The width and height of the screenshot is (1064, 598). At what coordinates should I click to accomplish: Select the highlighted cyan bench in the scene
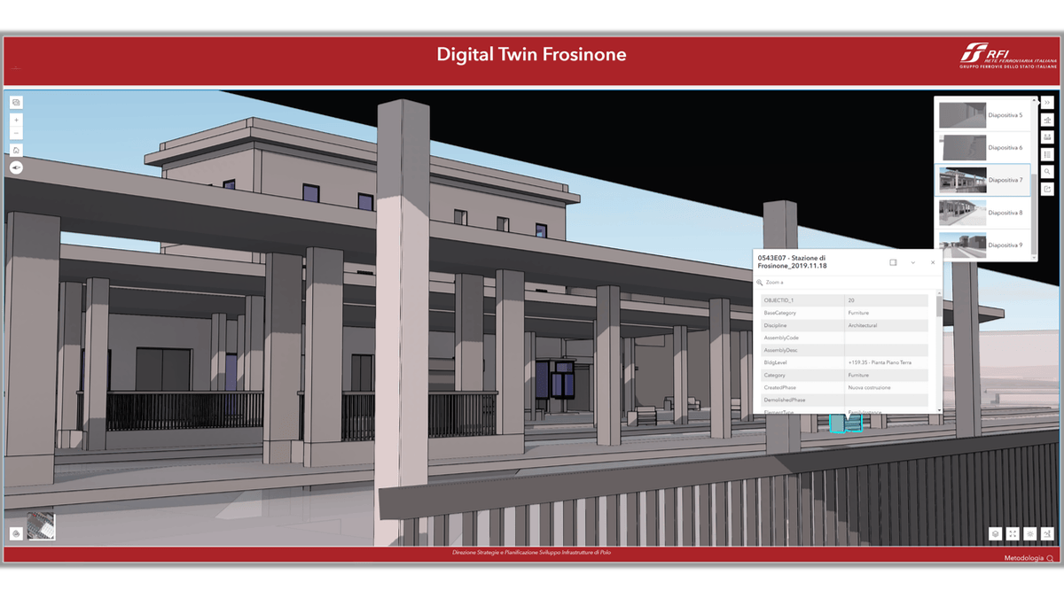click(x=845, y=423)
